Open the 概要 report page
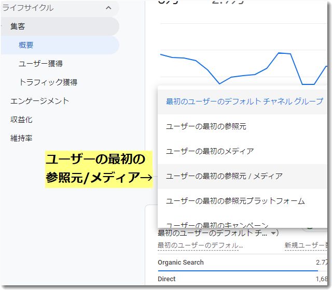Viewport: 332px width, 290px height. (x=26, y=45)
